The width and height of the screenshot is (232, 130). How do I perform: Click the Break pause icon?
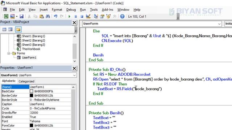tap(76, 16)
